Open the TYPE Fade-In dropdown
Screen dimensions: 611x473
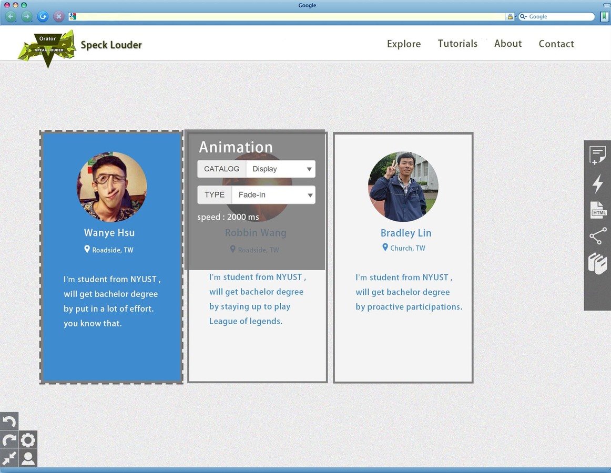pos(273,195)
